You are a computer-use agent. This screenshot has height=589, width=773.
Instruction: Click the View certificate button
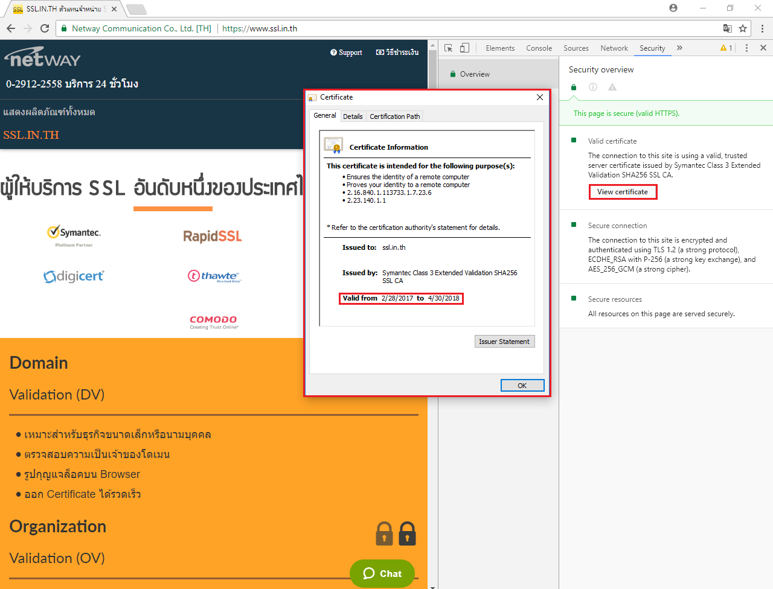click(623, 192)
